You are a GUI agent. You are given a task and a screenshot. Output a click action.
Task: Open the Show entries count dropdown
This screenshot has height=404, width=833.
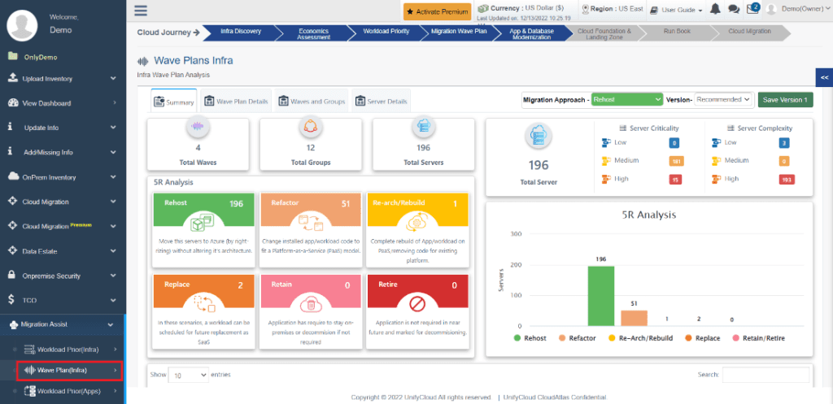pyautogui.click(x=189, y=375)
